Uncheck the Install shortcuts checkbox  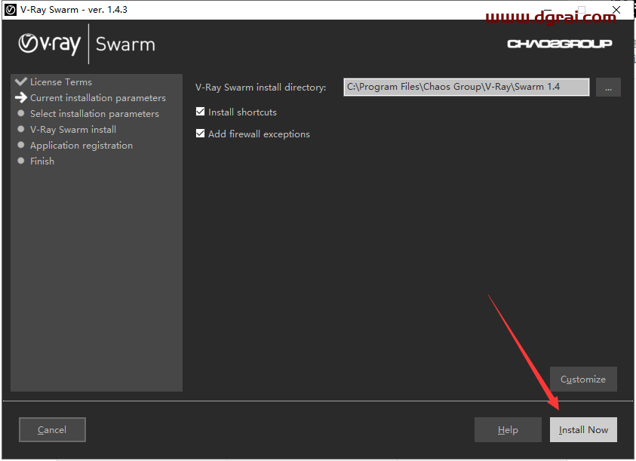pyautogui.click(x=201, y=112)
